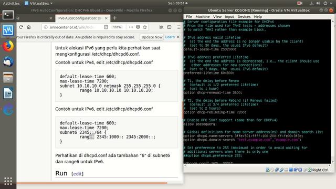The height and width of the screenshot is (189, 336).
Task: Expand the VirtualBox app menu in top bar
Action: tap(38, 3)
